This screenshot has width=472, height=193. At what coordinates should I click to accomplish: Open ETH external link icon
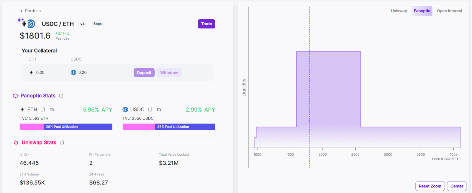pyautogui.click(x=43, y=109)
